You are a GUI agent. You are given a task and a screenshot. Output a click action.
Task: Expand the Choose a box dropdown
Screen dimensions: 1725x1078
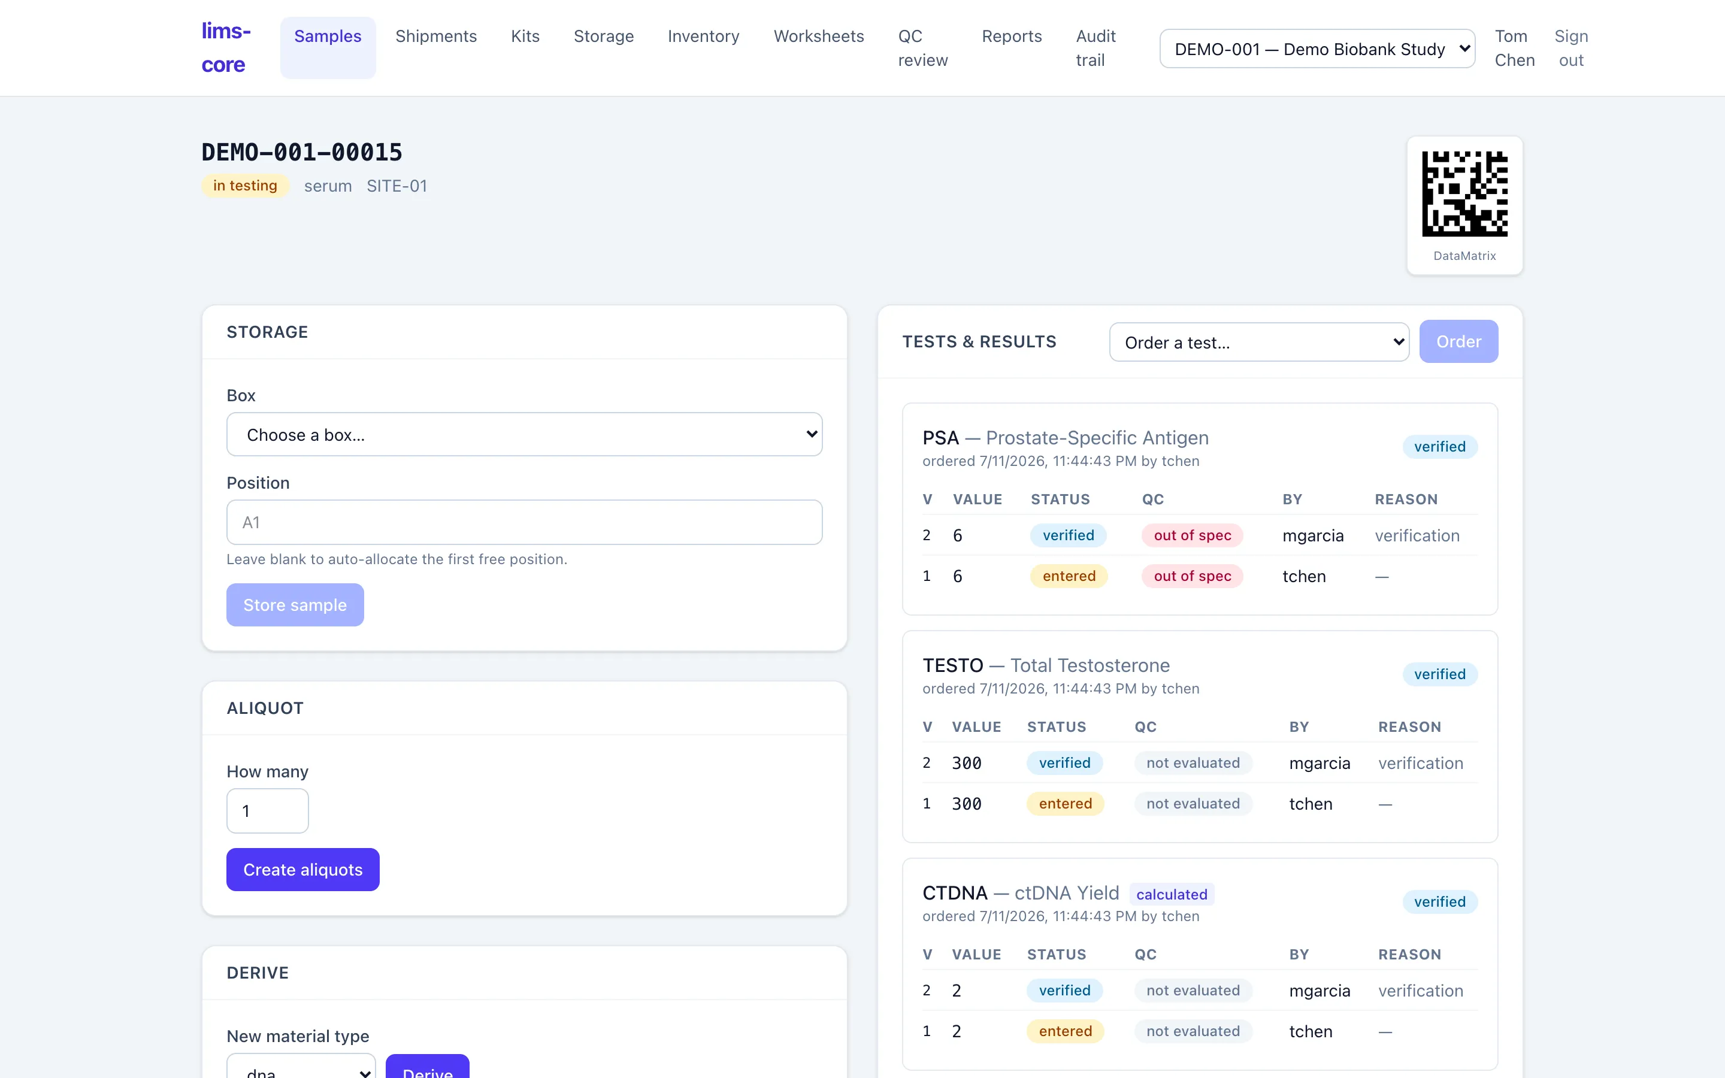524,434
